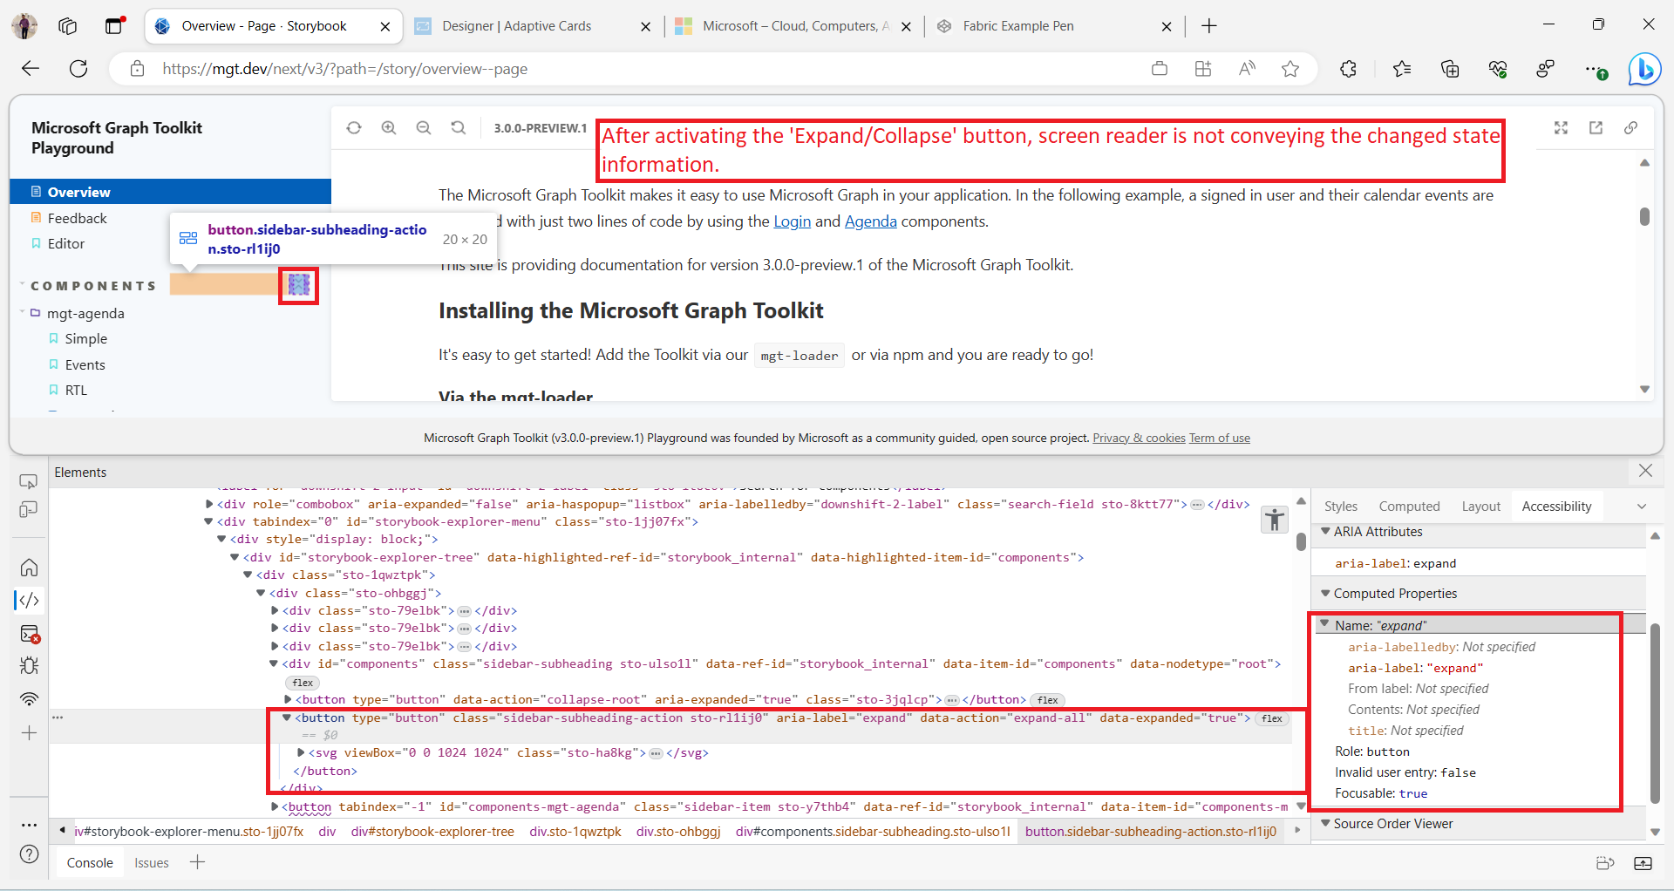Open the DevTools sources panel icon

tap(29, 600)
